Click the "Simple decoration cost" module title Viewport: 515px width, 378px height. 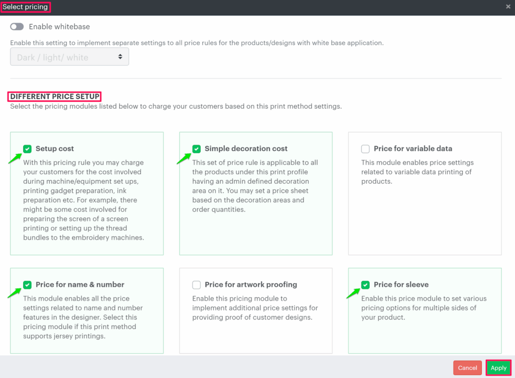pyautogui.click(x=246, y=148)
